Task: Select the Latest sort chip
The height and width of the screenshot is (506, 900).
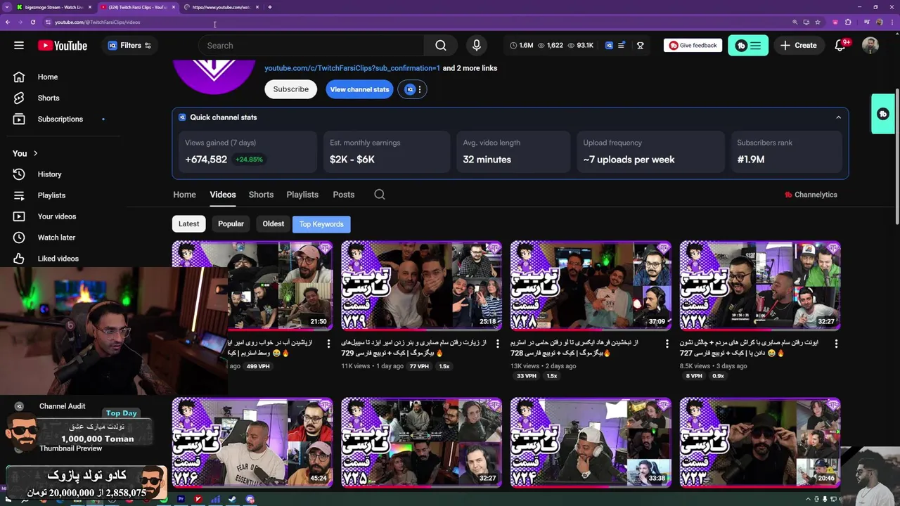Action: [x=188, y=224]
